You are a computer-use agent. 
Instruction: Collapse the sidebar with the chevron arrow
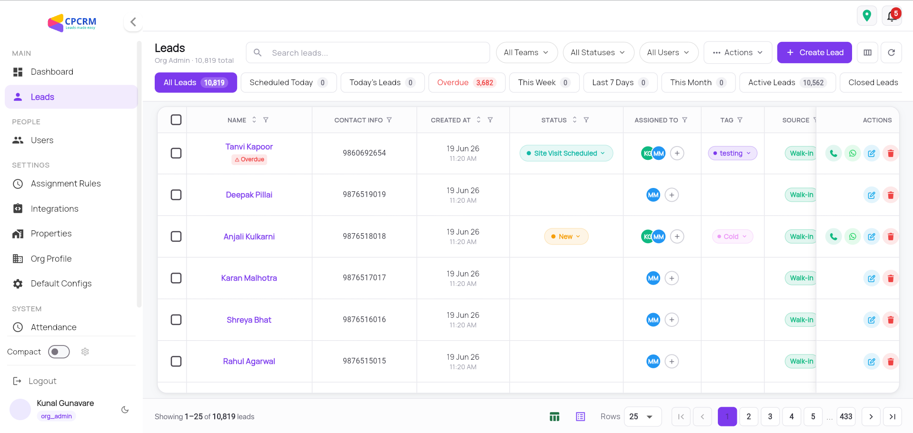(133, 22)
